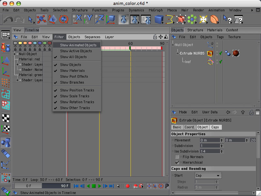
Task: Click the Subdivision value field
Action: pyautogui.click(x=211, y=146)
